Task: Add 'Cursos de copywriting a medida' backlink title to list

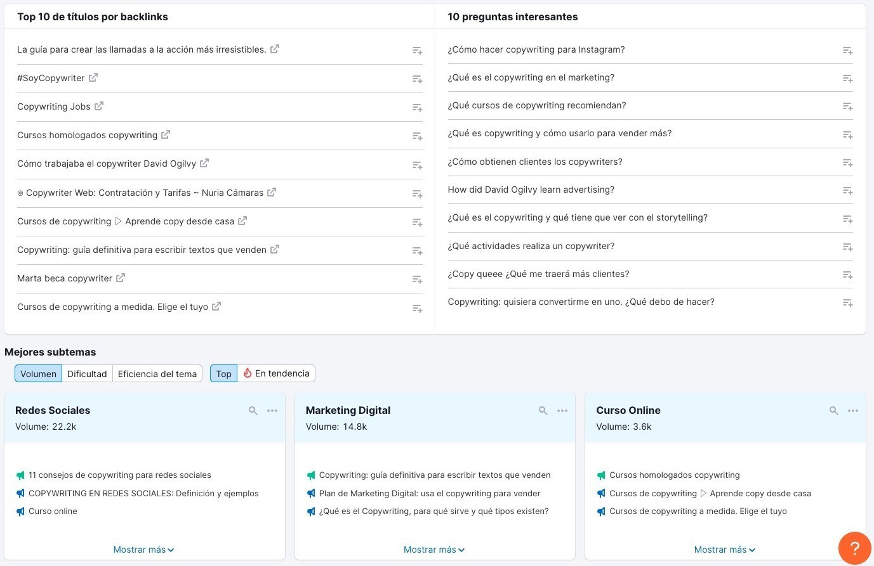Action: tap(417, 309)
